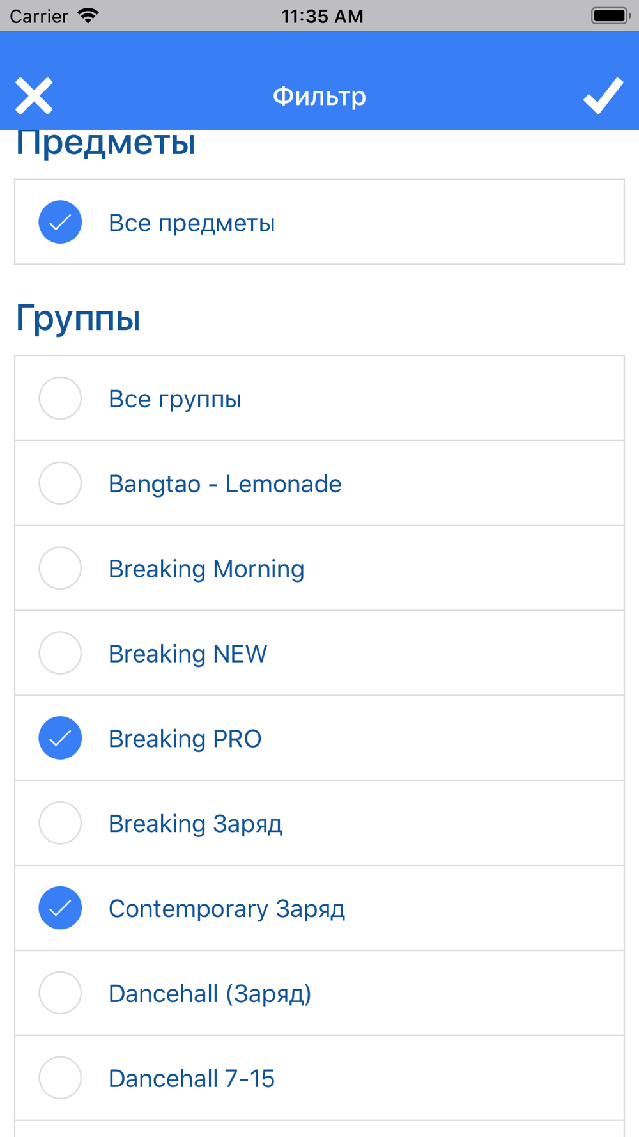Tap the Dancehall 7-15 row text
This screenshot has height=1137, width=639.
(191, 1079)
